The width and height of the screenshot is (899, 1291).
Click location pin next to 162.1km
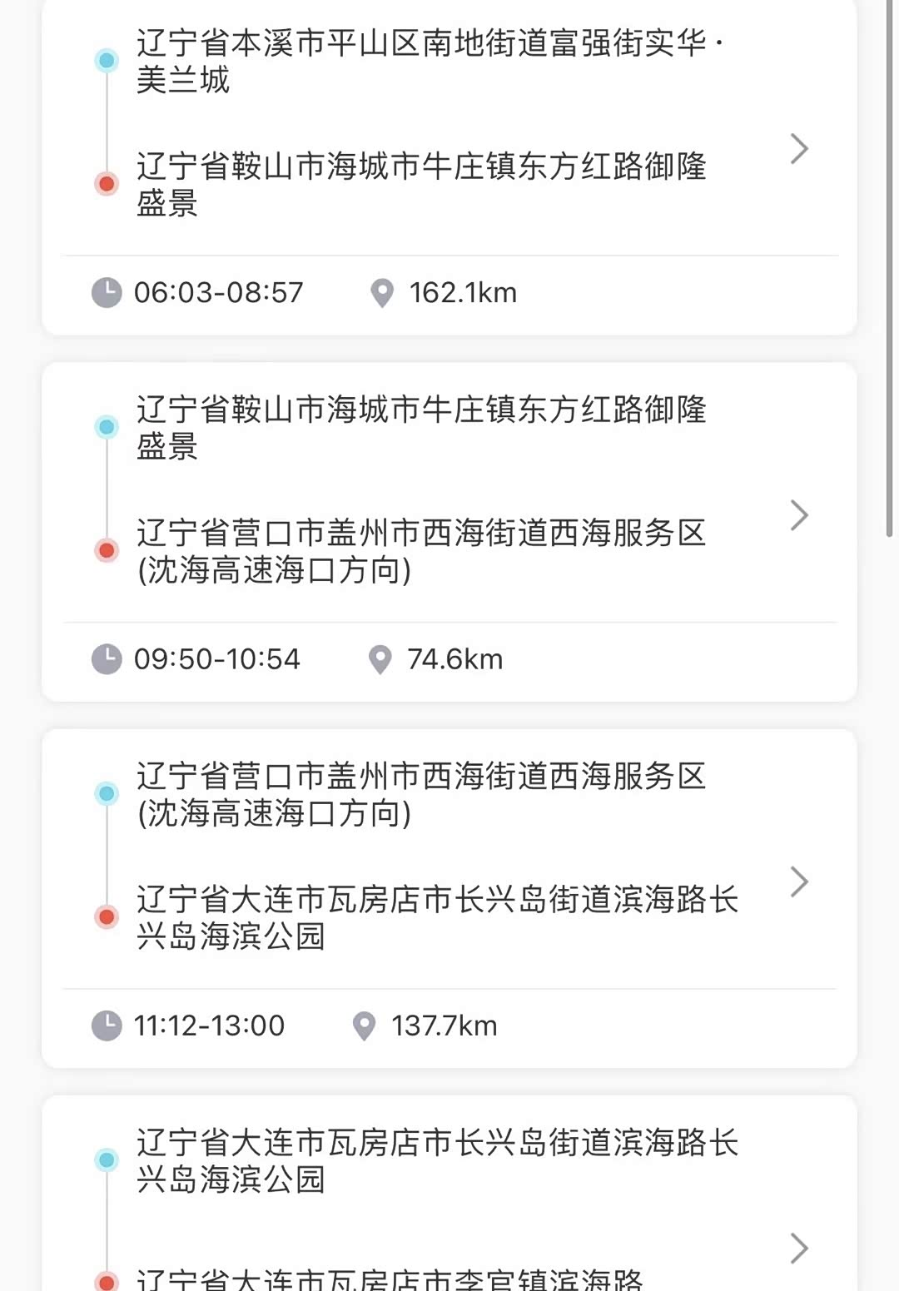382,293
